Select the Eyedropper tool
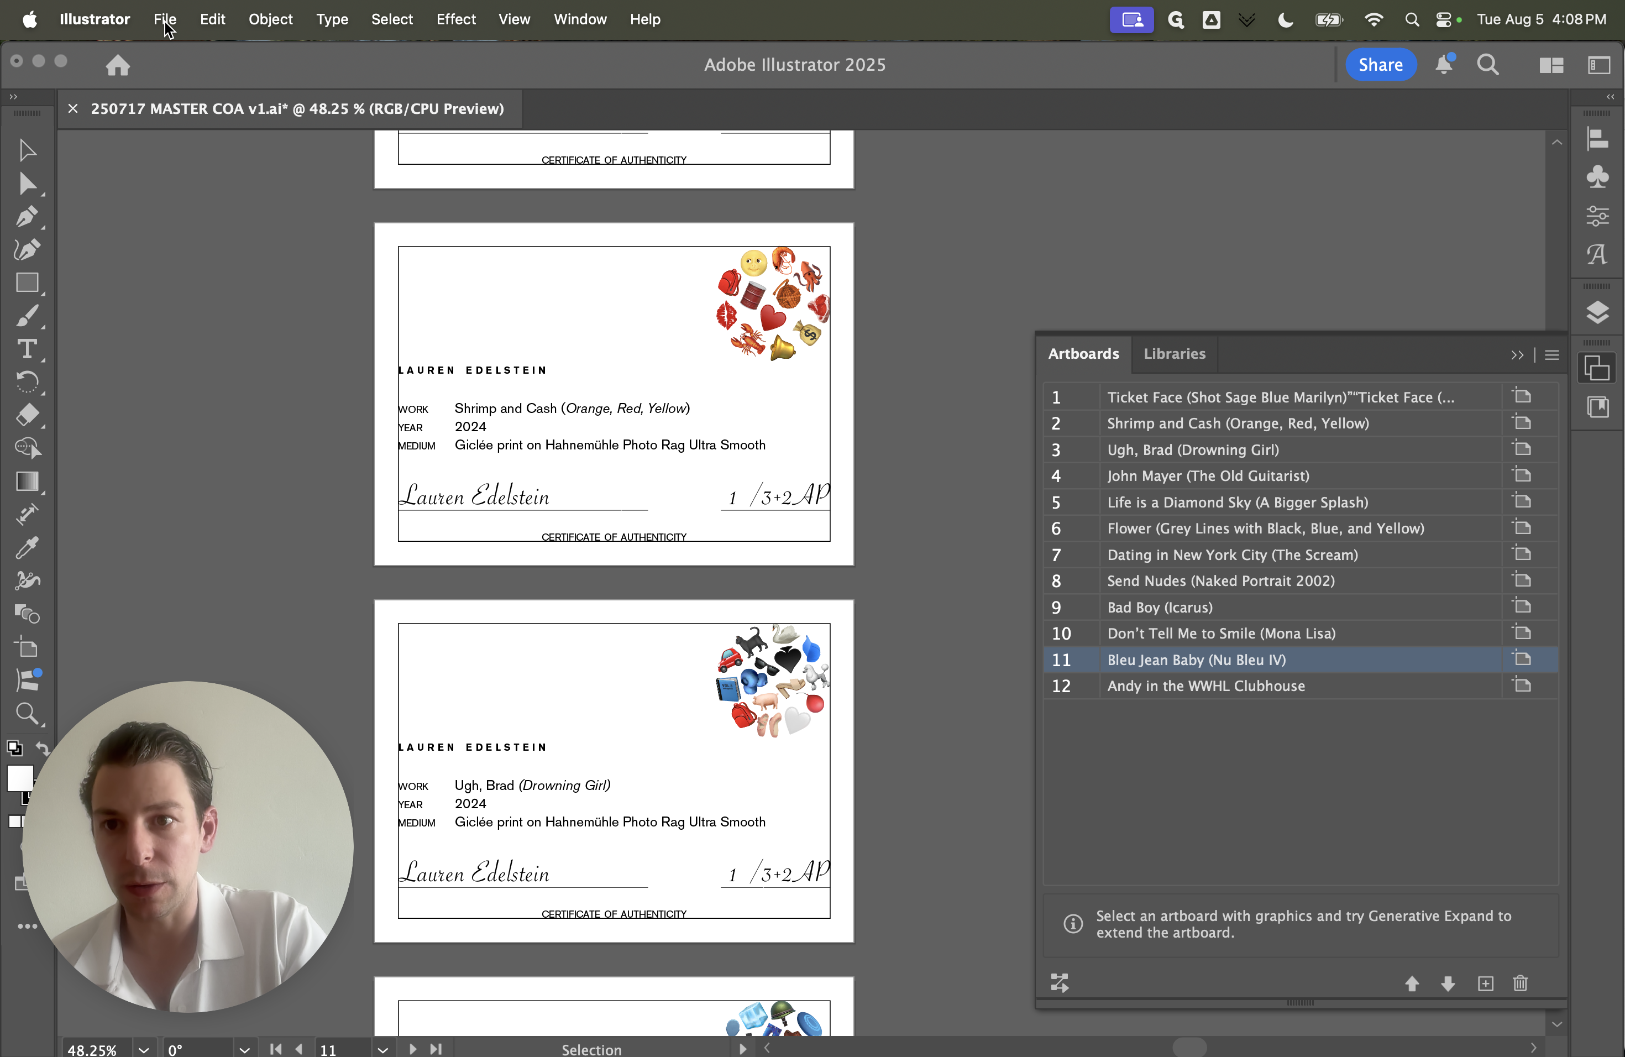The height and width of the screenshot is (1057, 1625). click(x=27, y=548)
